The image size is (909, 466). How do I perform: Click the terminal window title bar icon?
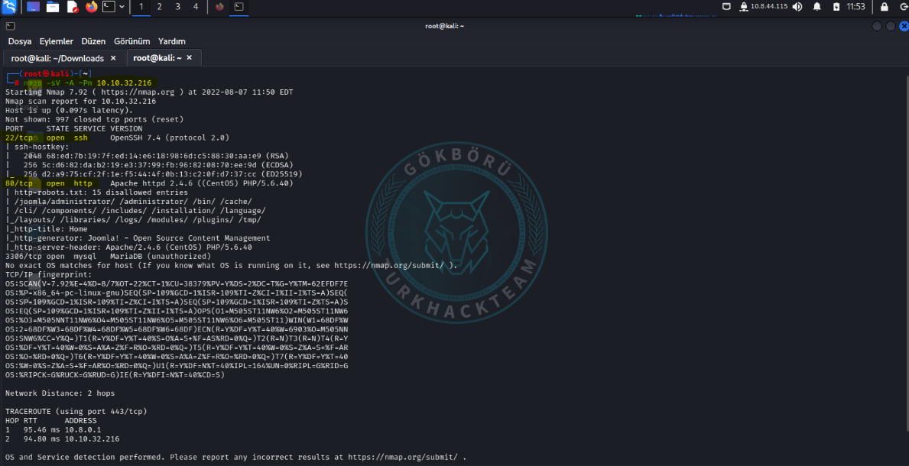11,25
